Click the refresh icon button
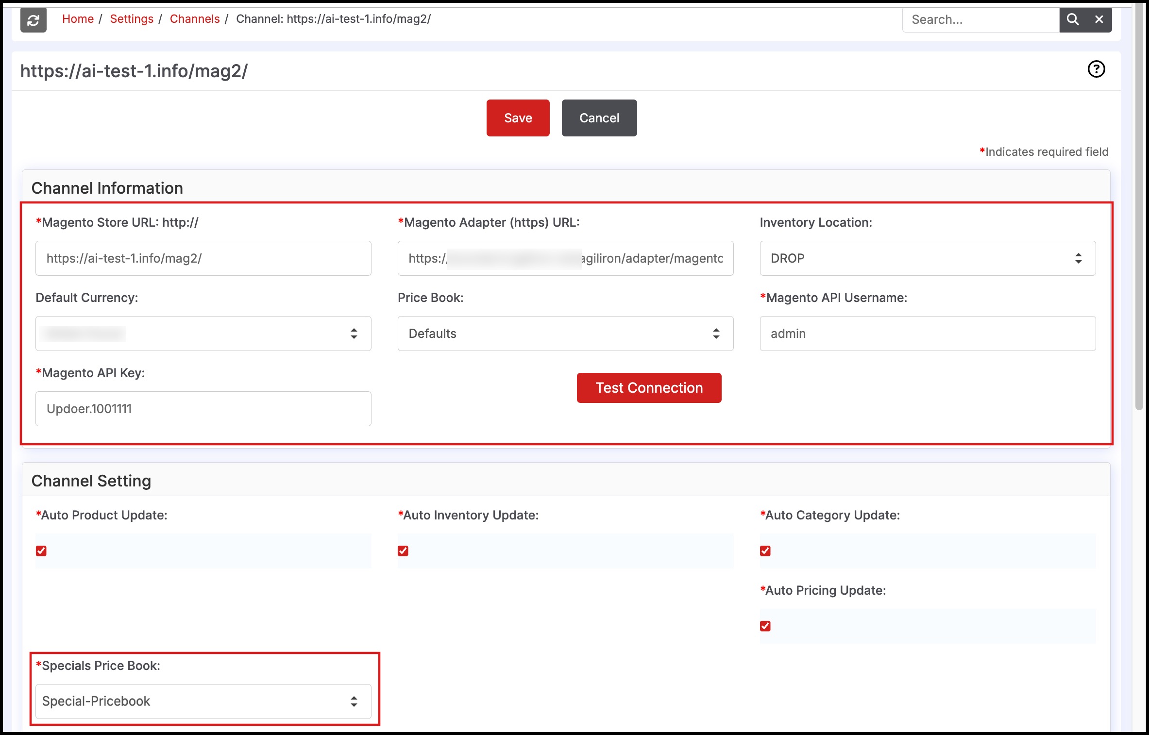 (x=34, y=20)
